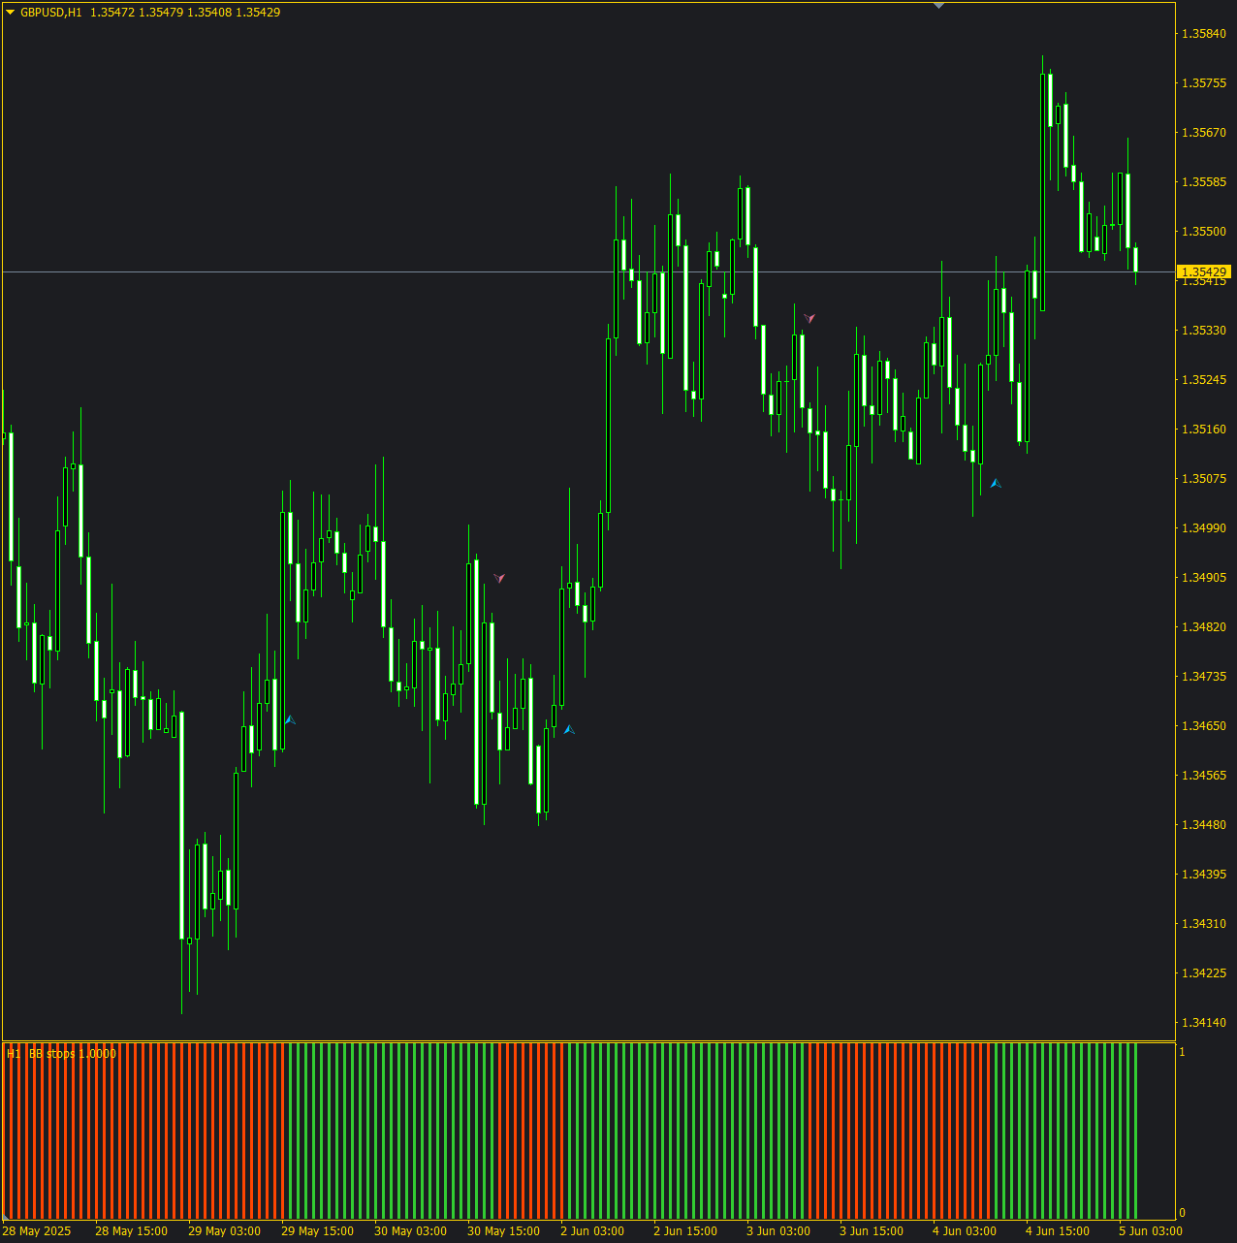Click the OHLC values 1.35472 1.35479 1.35408 1.35429
1237x1243 pixels.
point(185,13)
